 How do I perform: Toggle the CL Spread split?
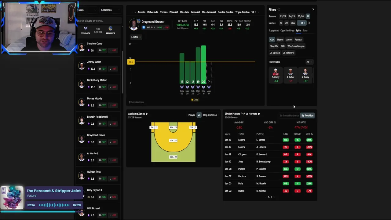pyautogui.click(x=275, y=53)
